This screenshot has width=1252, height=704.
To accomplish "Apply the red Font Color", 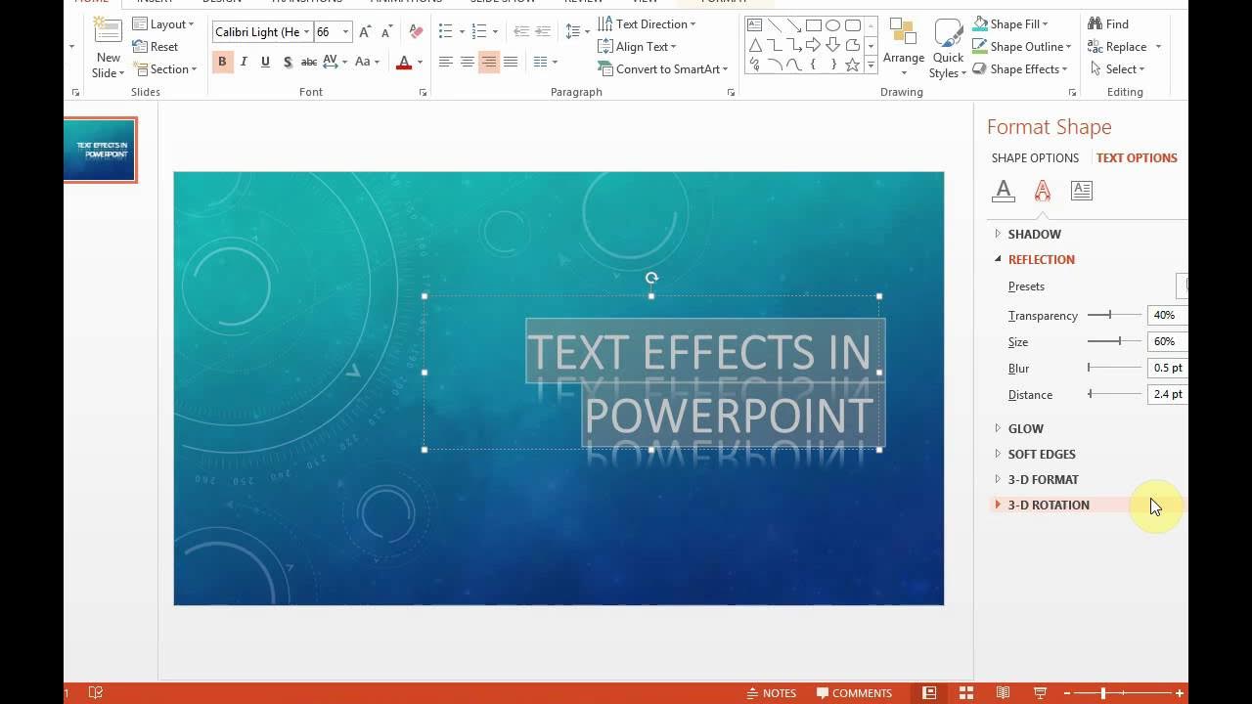I will (x=404, y=62).
